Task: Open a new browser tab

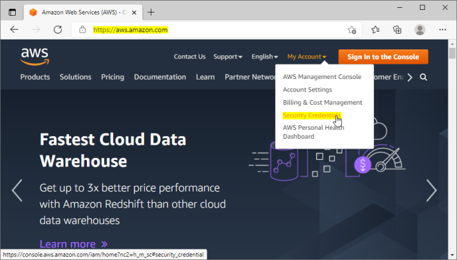Action: pyautogui.click(x=151, y=13)
